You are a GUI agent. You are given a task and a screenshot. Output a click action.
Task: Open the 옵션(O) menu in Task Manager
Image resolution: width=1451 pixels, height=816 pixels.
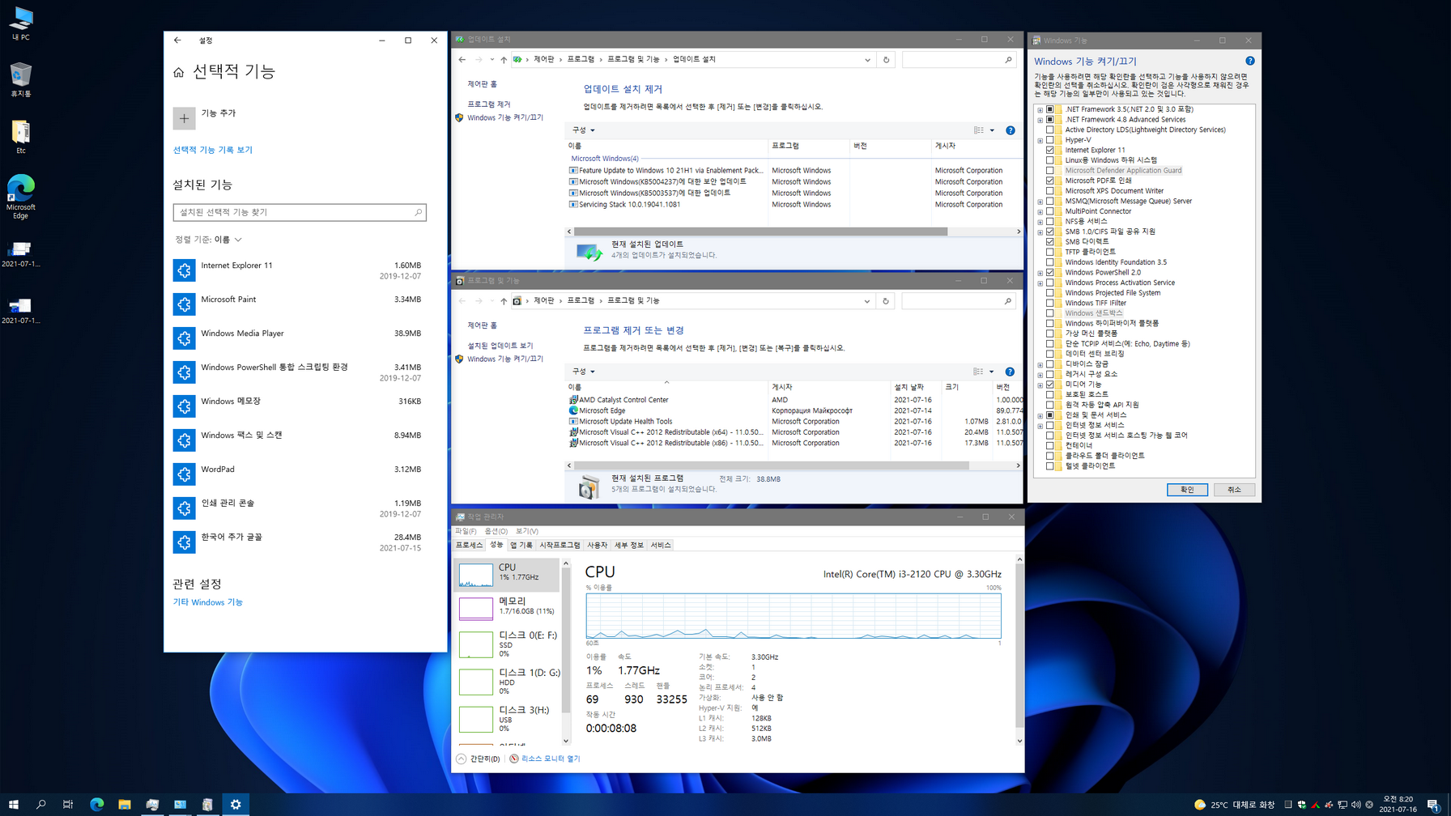[496, 531]
